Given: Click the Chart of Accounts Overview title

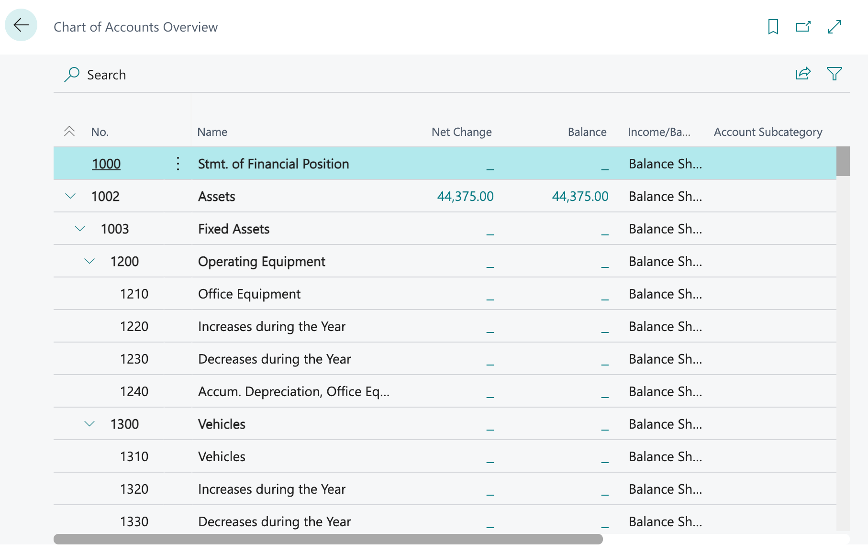Looking at the screenshot, I should click(x=135, y=27).
